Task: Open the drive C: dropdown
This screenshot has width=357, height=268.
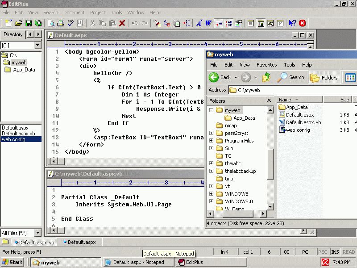Action: 37,45
